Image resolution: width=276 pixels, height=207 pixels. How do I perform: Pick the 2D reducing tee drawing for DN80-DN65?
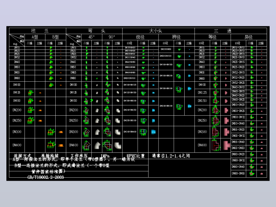[252, 173]
